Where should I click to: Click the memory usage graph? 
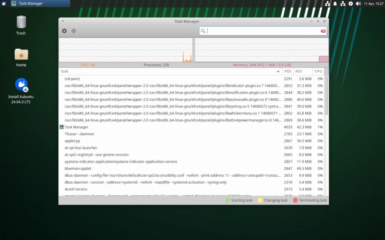point(262,50)
